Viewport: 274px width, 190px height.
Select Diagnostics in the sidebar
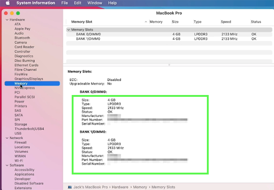[24, 56]
